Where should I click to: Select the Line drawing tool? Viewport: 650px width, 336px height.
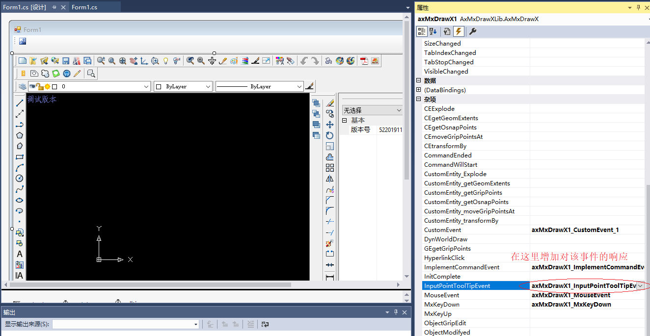click(x=20, y=103)
